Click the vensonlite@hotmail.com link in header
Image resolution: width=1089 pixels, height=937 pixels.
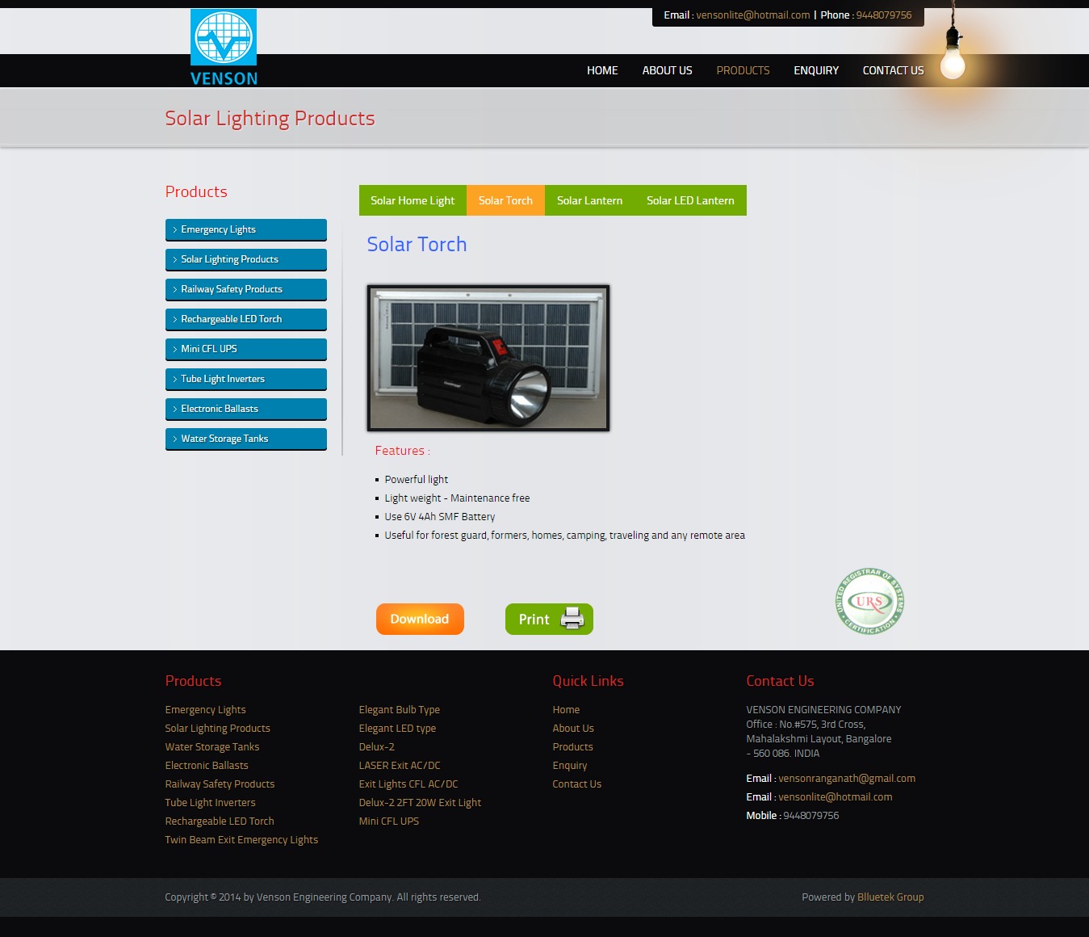point(752,15)
